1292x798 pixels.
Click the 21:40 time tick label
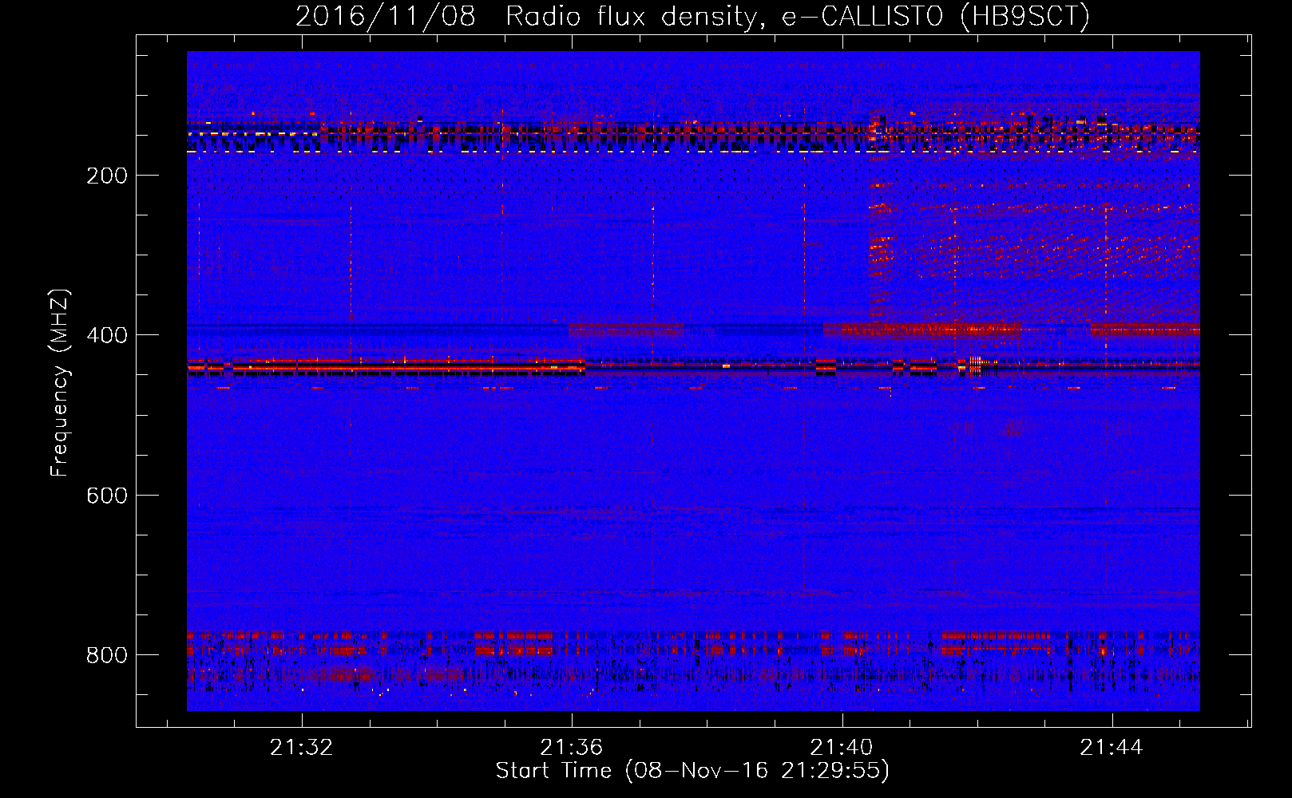842,748
